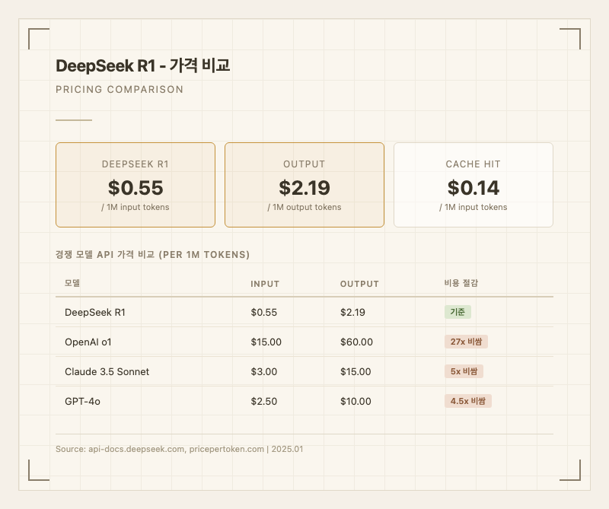Select the OpenAI o1 model name
The image size is (609, 509).
[88, 342]
